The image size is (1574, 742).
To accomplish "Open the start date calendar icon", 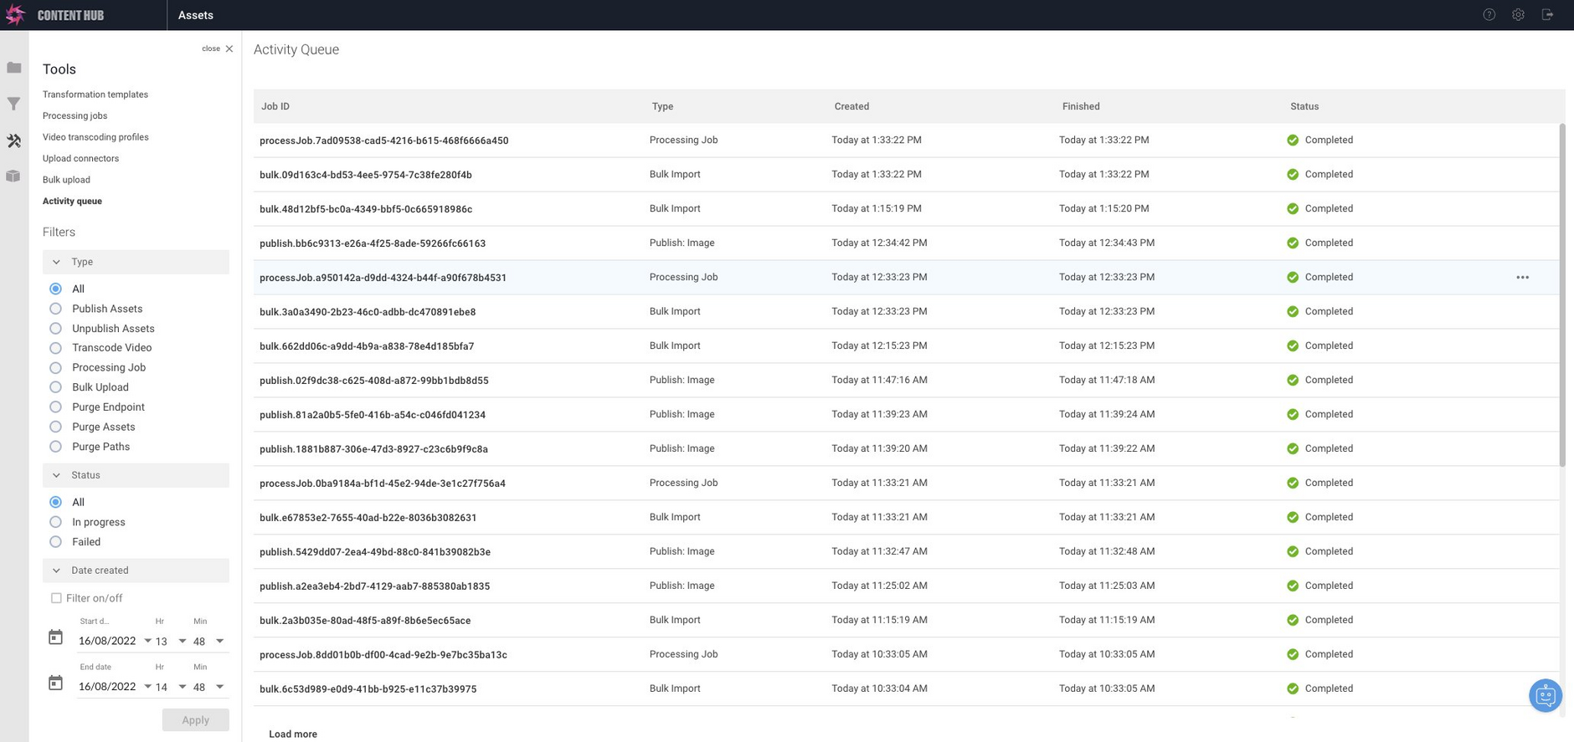I will tap(55, 637).
